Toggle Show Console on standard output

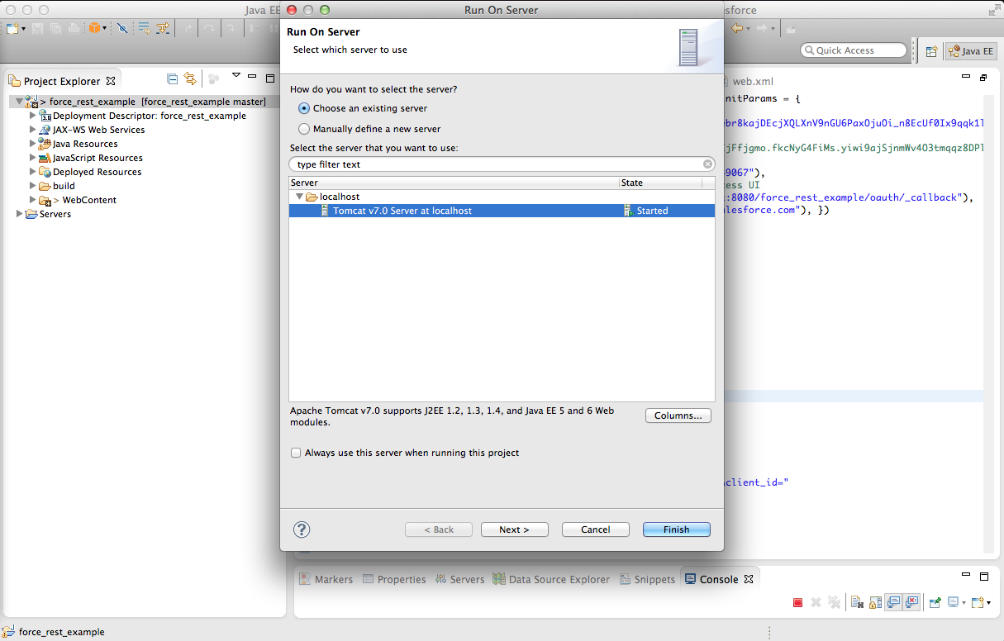(893, 603)
